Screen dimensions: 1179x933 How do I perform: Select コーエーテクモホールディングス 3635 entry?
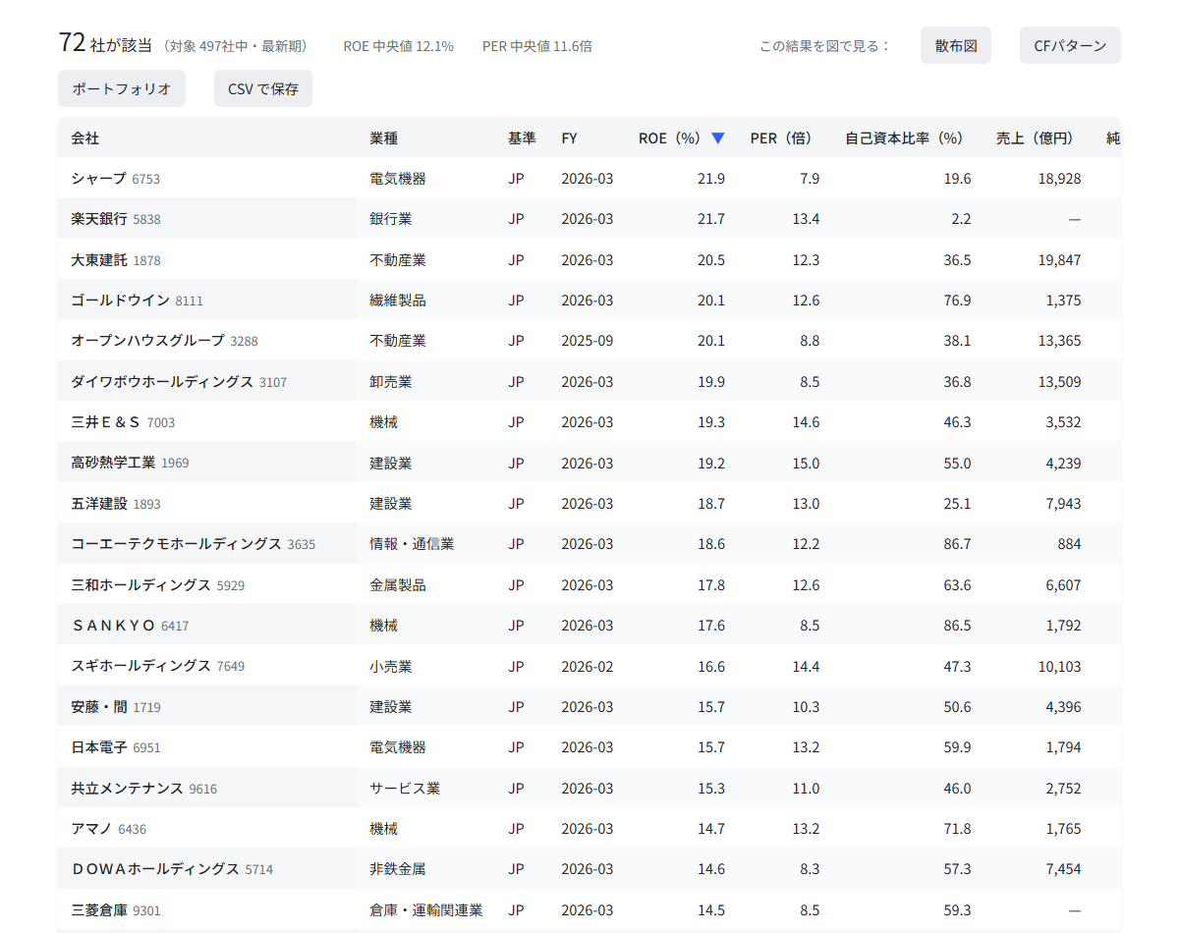(x=194, y=544)
